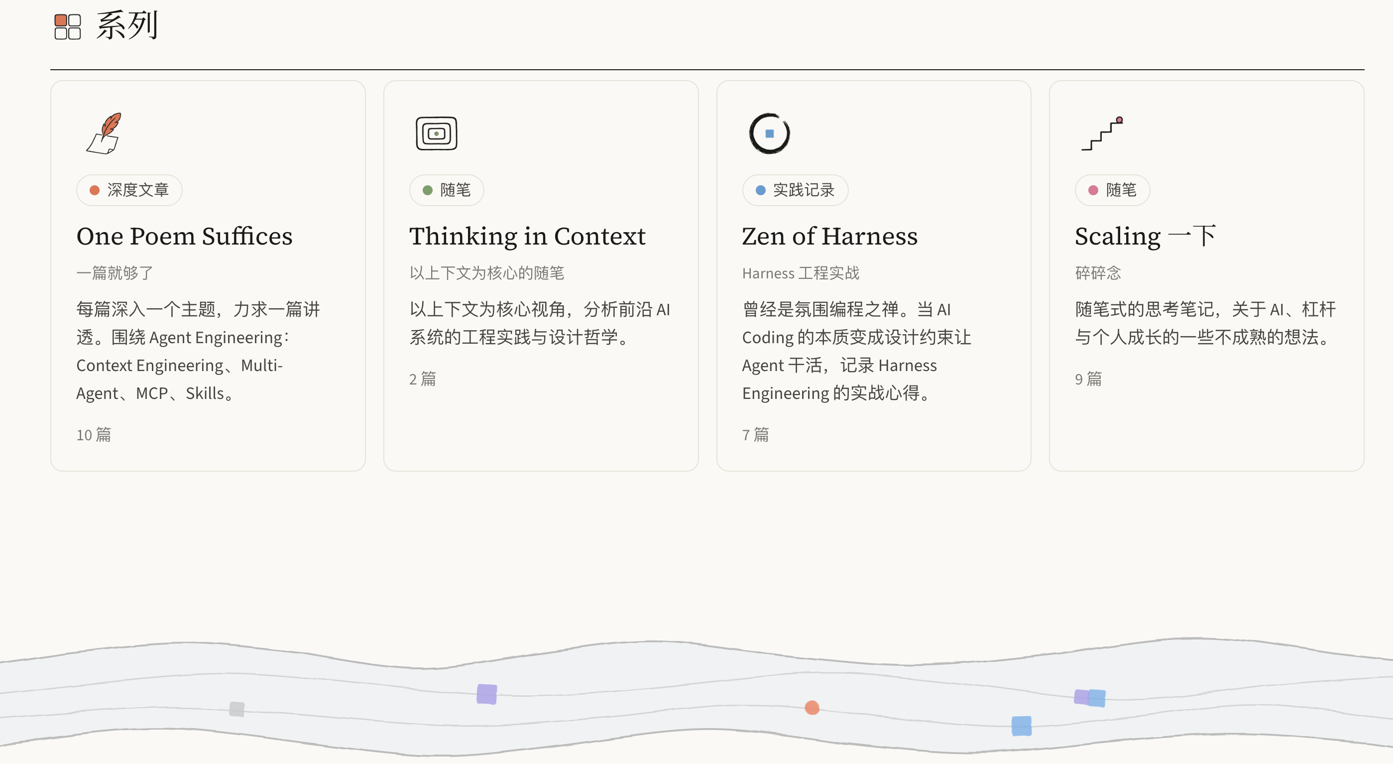Select the 深度文章 tag badge

(x=129, y=190)
